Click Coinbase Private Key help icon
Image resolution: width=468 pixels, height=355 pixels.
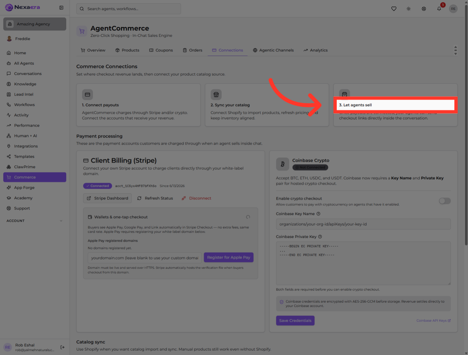coord(320,237)
